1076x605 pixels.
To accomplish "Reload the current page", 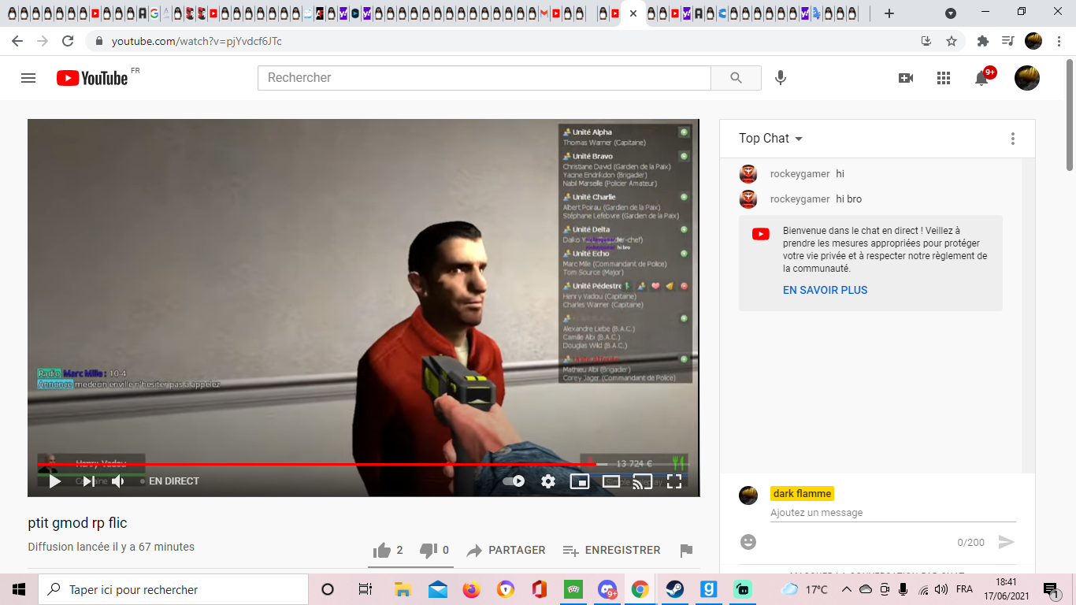I will click(x=68, y=41).
